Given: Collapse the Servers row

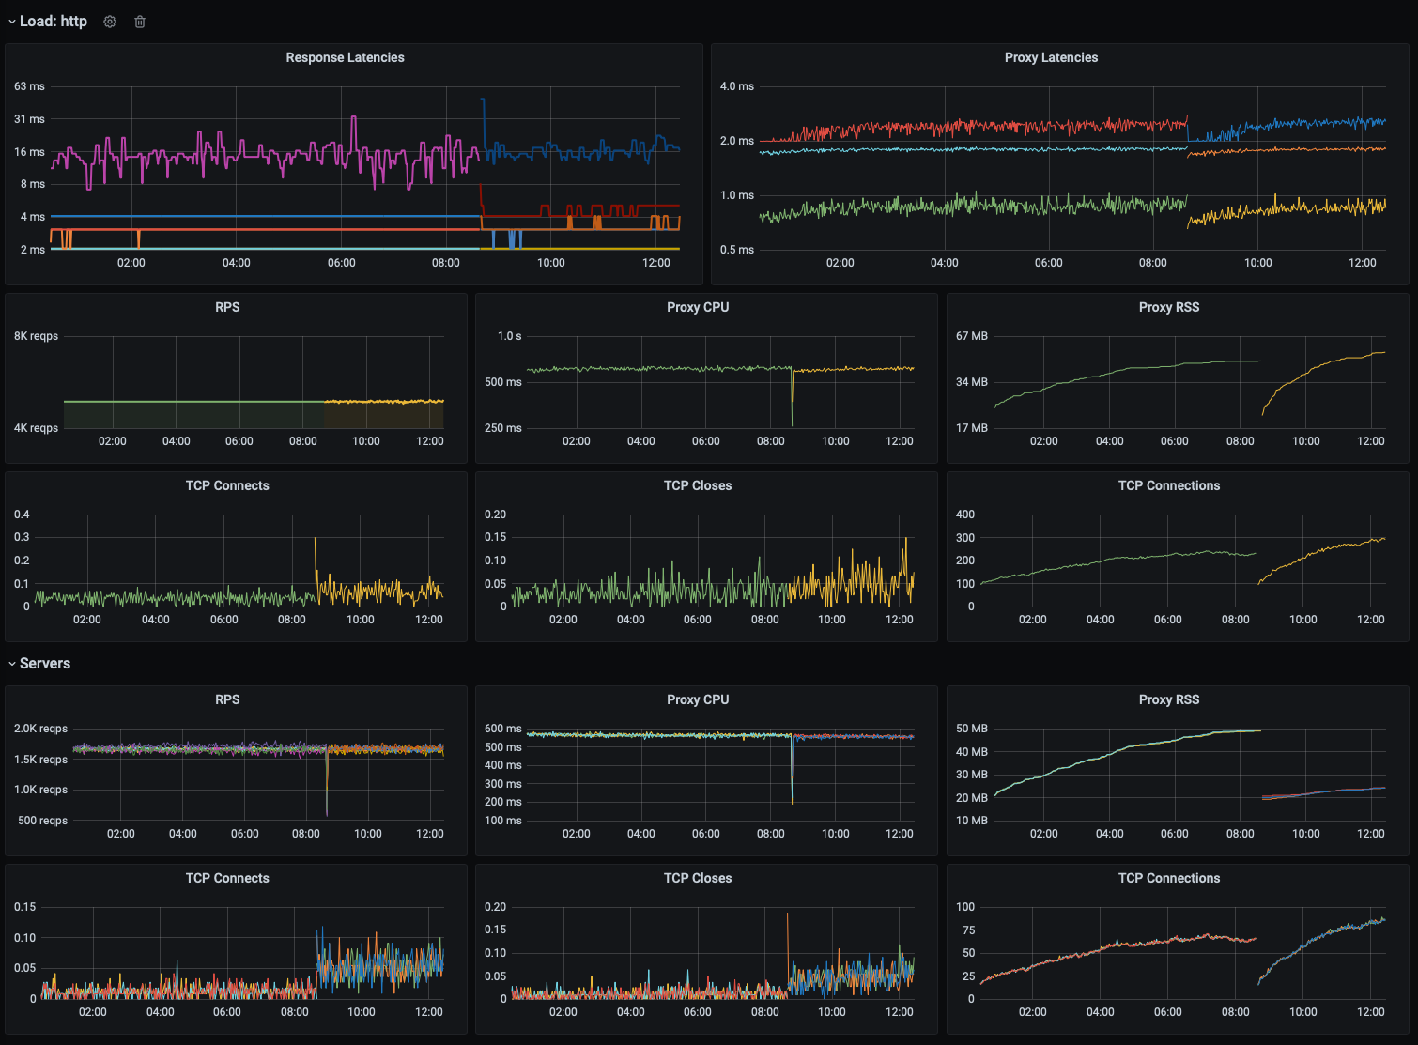Looking at the screenshot, I should [11, 663].
